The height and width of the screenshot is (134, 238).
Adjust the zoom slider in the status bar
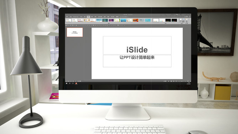[x=182, y=81]
